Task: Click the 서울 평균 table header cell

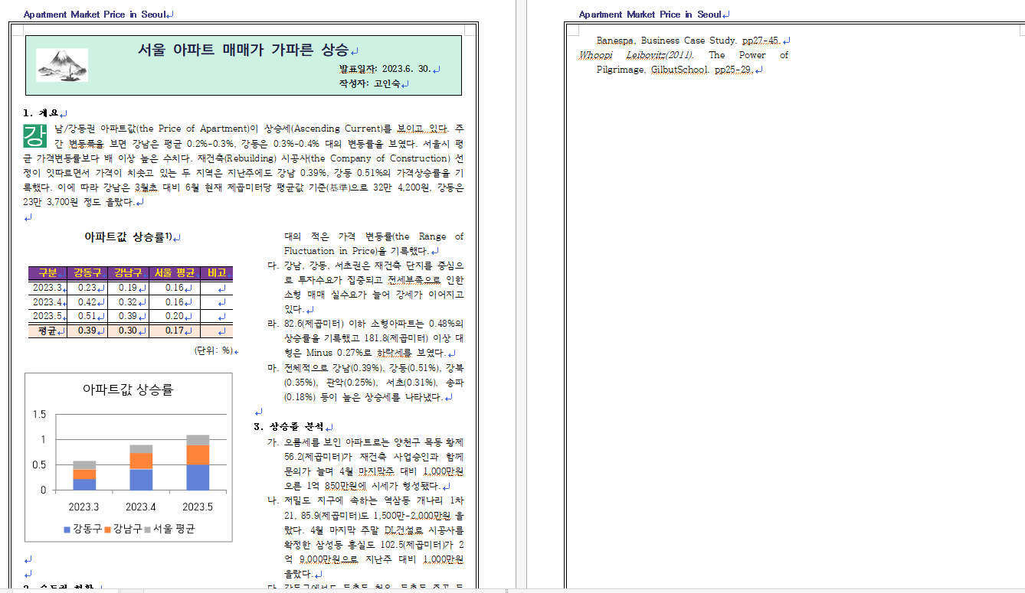Action: pos(174,273)
